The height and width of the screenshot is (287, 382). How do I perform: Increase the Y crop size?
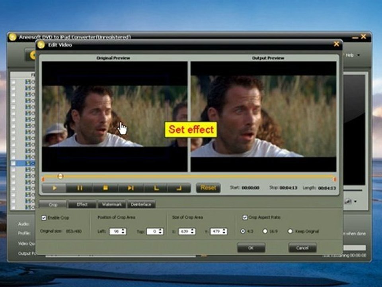(x=224, y=230)
